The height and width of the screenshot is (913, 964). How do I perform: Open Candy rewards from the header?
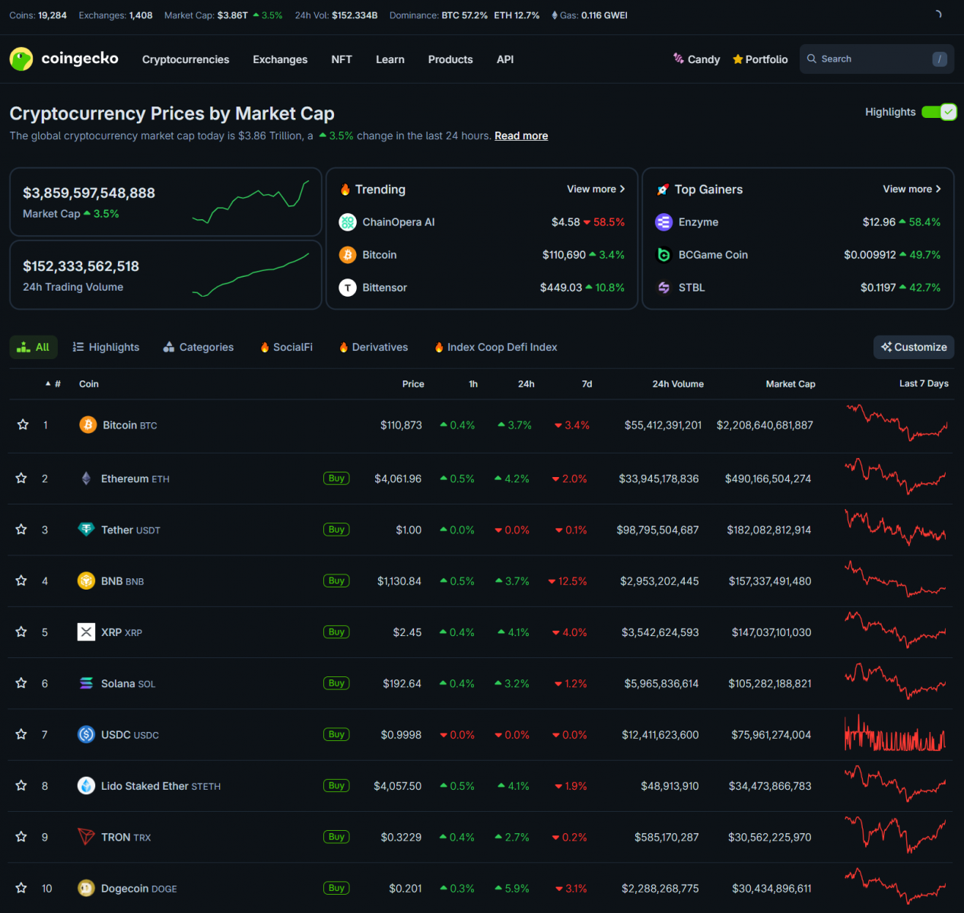point(696,59)
